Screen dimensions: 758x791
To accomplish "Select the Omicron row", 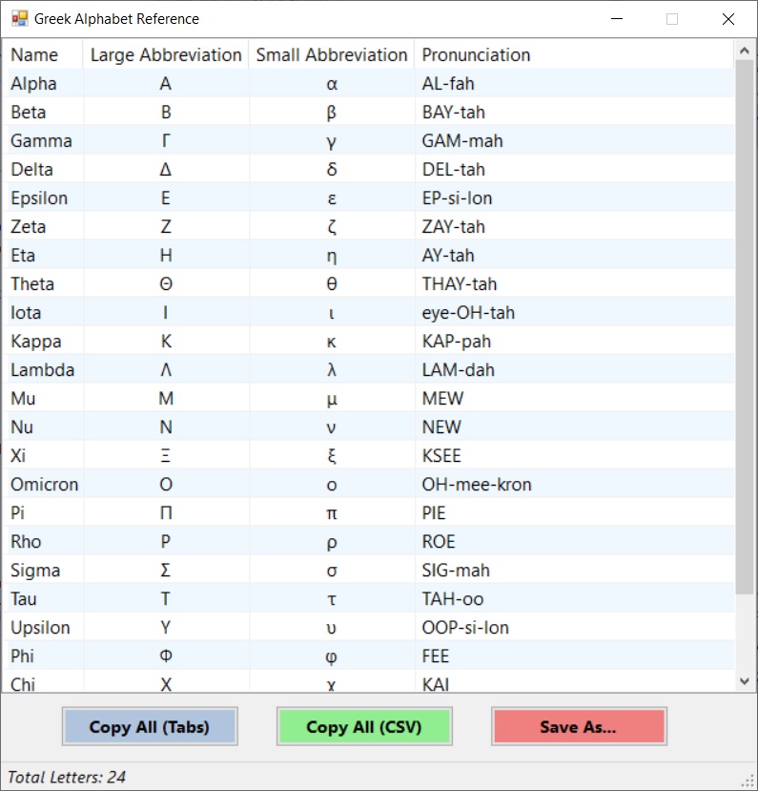I will pyautogui.click(x=44, y=485).
